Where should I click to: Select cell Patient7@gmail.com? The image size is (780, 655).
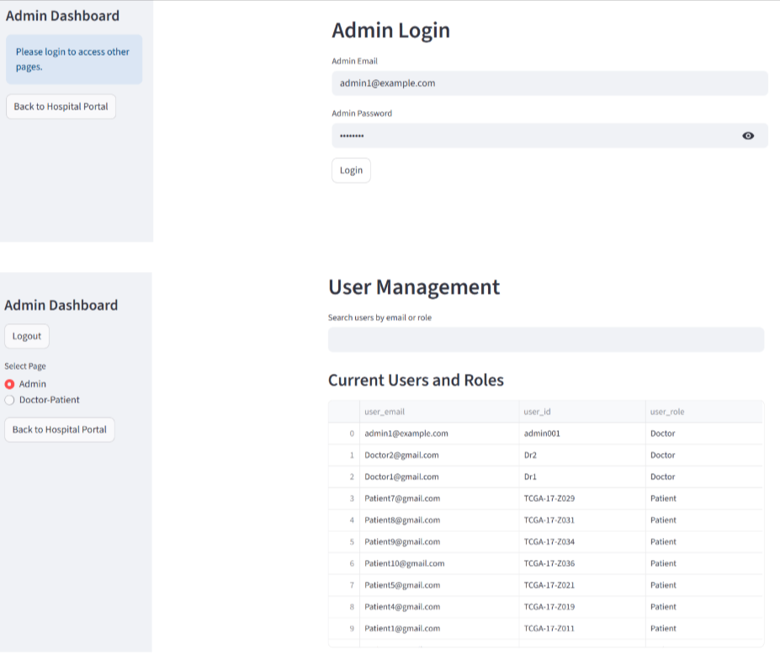439,498
